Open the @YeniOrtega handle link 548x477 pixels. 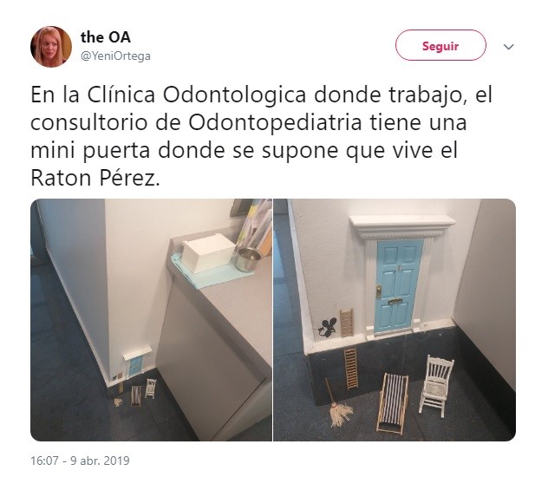tap(115, 56)
